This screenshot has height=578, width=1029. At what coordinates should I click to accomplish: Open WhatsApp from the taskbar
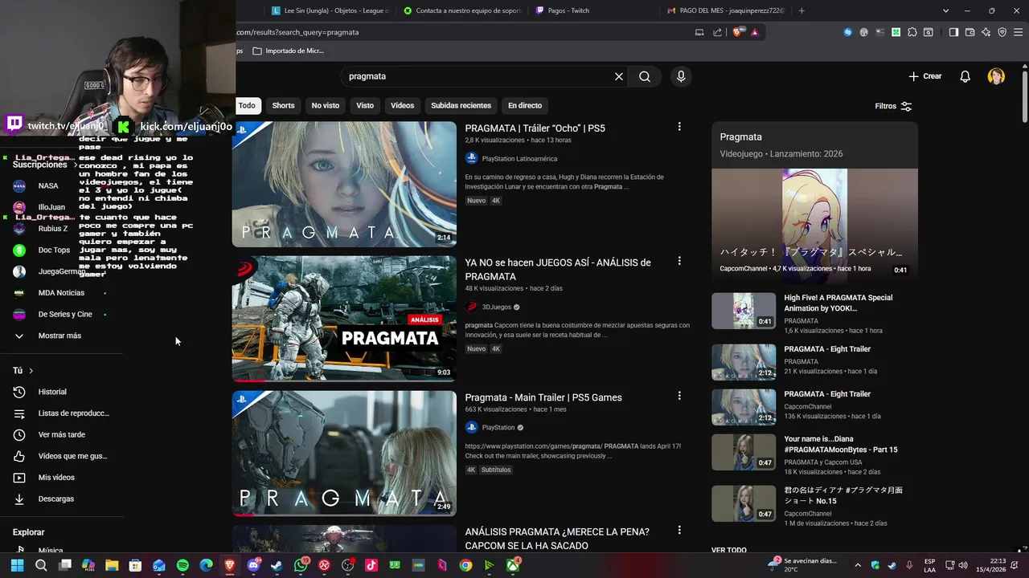pos(301,565)
